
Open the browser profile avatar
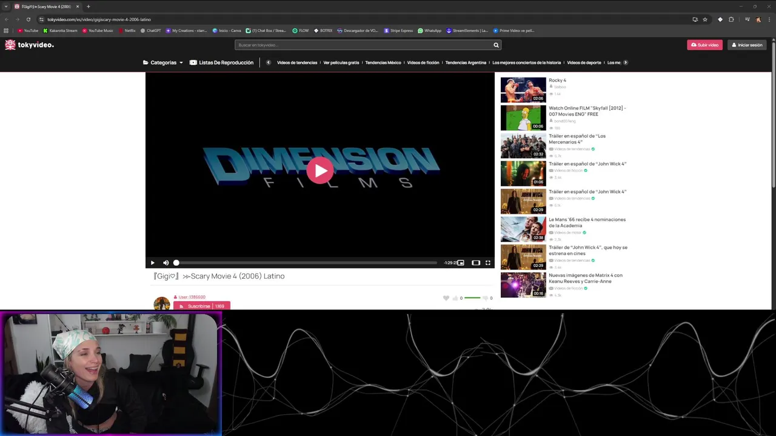pos(758,19)
